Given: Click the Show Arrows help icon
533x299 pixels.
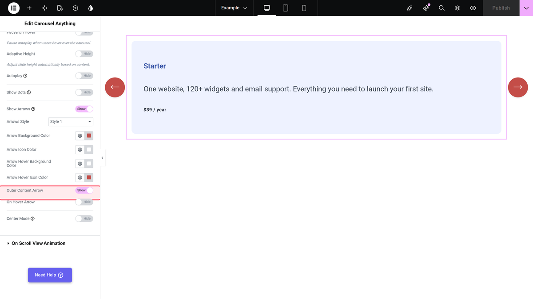Looking at the screenshot, I should (x=33, y=109).
